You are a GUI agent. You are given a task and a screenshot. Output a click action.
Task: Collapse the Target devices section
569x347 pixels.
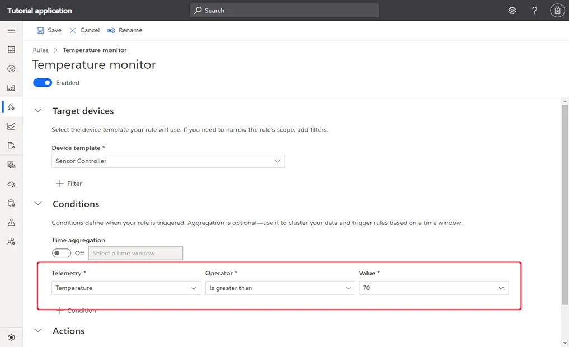(x=38, y=111)
